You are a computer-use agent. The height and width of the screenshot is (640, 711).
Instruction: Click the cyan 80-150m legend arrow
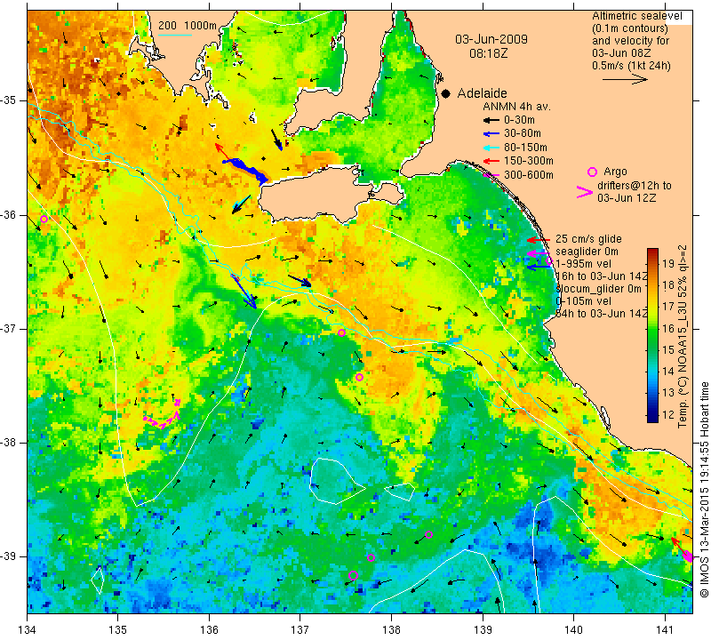[491, 148]
